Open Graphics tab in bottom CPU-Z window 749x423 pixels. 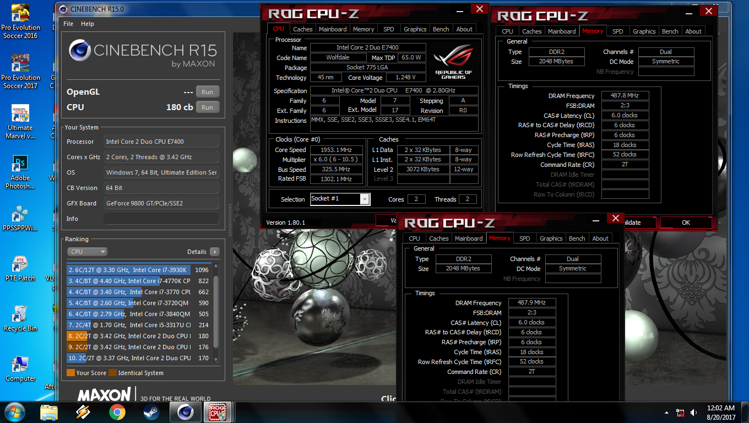pos(551,238)
